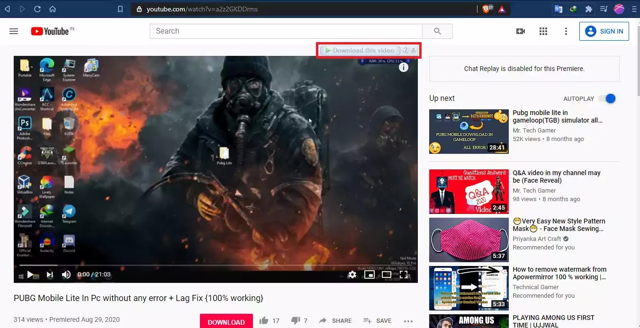
Task: Go forward with browser forward arrow
Action: click(23, 9)
